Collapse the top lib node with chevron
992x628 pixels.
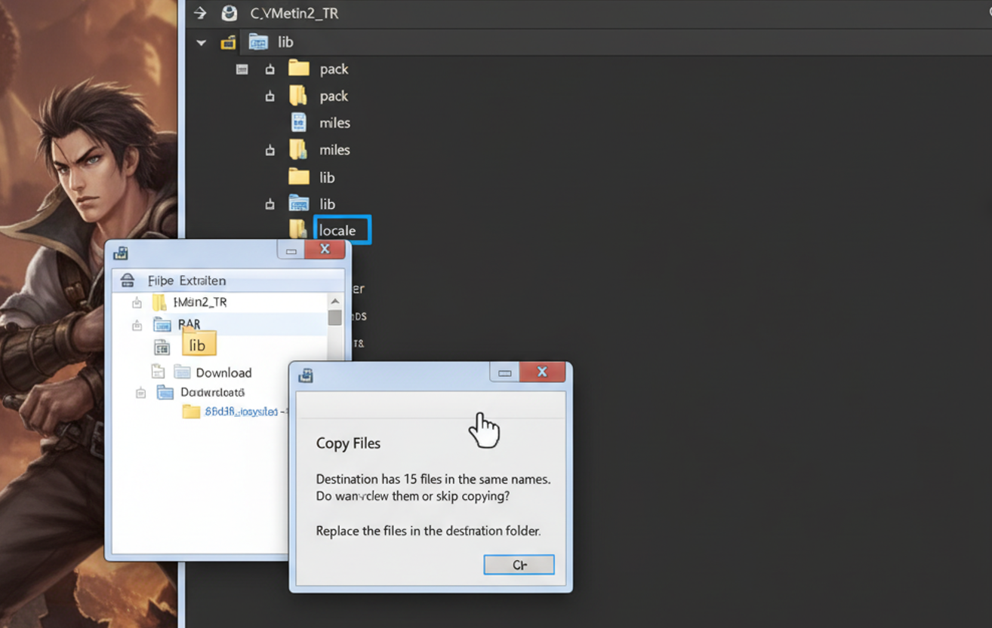tap(201, 43)
